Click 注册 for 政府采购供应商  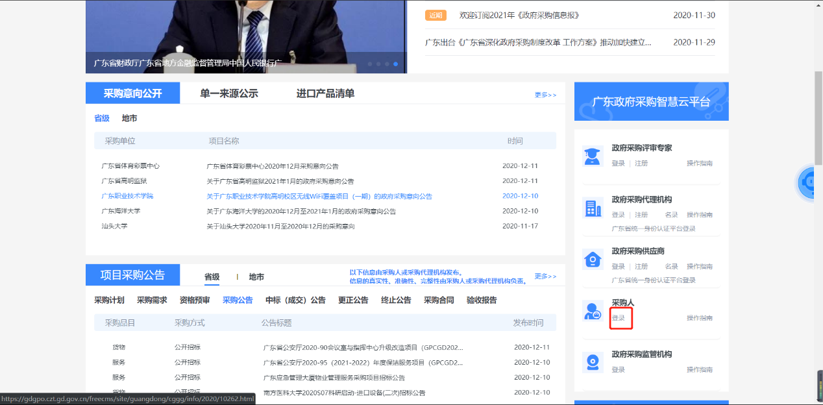coord(641,267)
